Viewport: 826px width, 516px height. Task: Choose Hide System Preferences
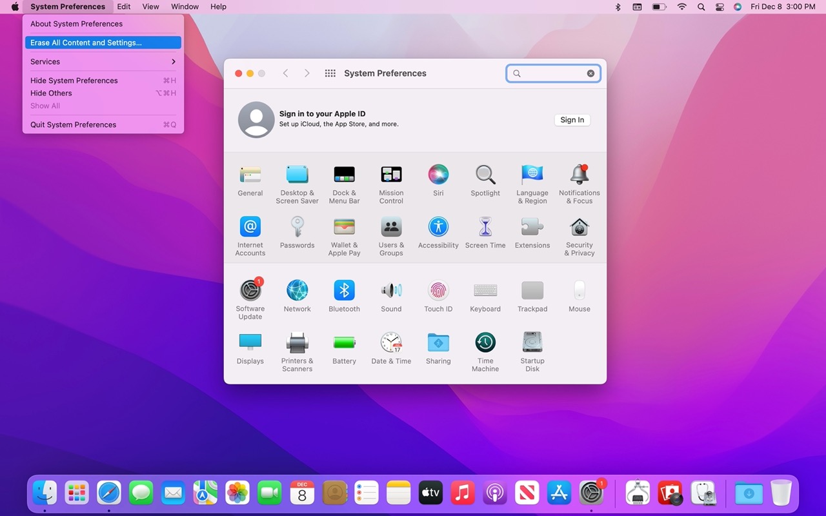[x=103, y=81]
